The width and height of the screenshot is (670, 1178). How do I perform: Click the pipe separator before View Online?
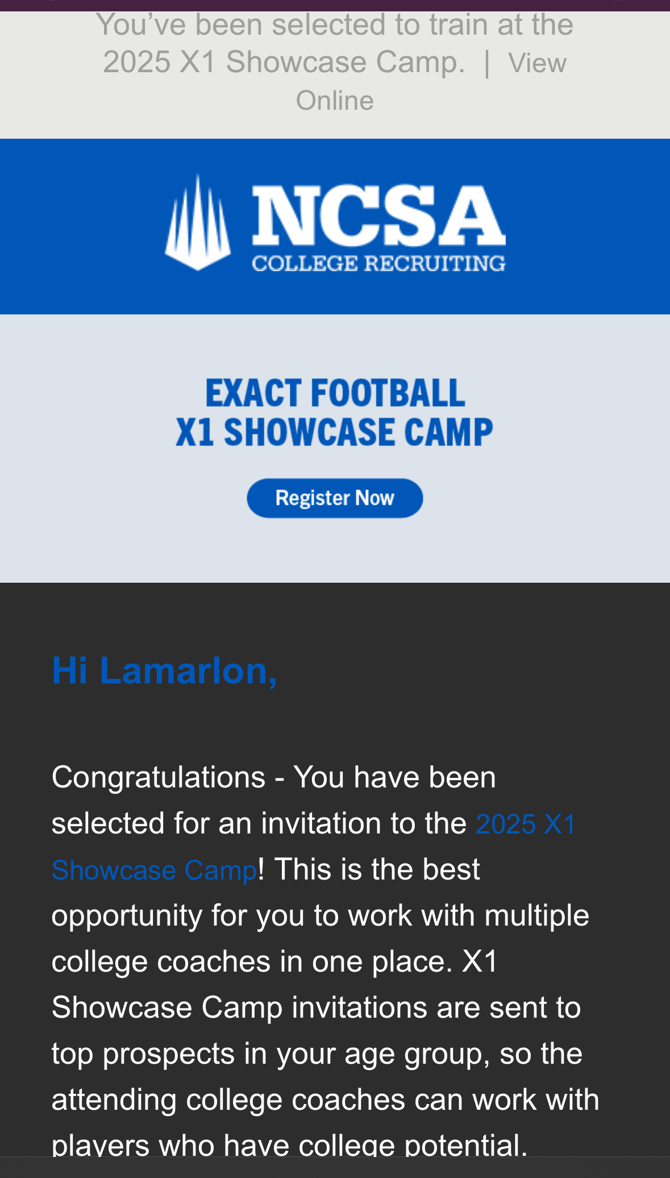point(486,63)
